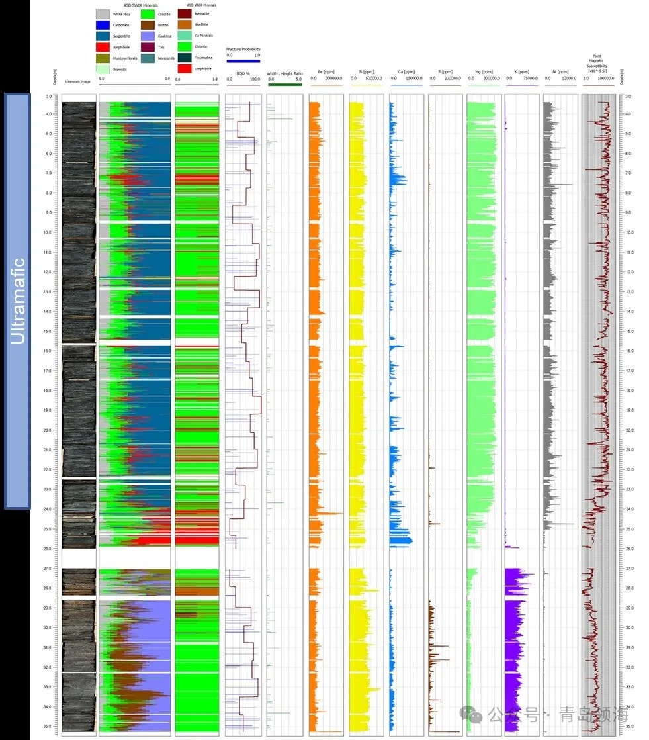Click the White Mica gray legend swatch

point(103,14)
